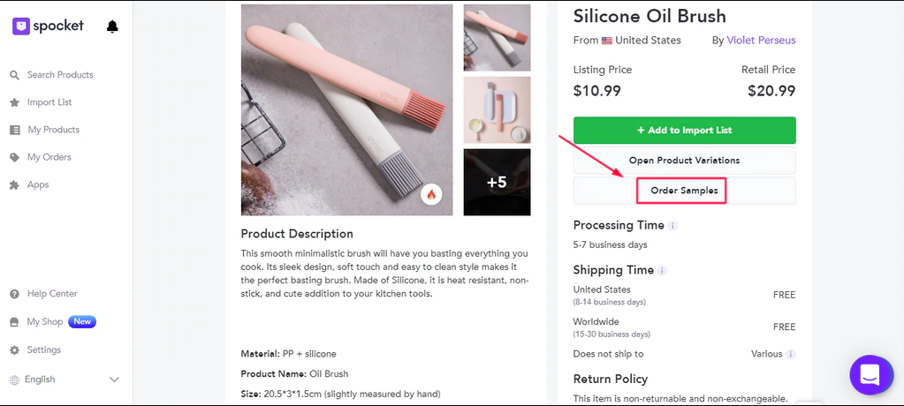The width and height of the screenshot is (904, 406).
Task: Click Processing Time info icon
Action: pos(672,226)
